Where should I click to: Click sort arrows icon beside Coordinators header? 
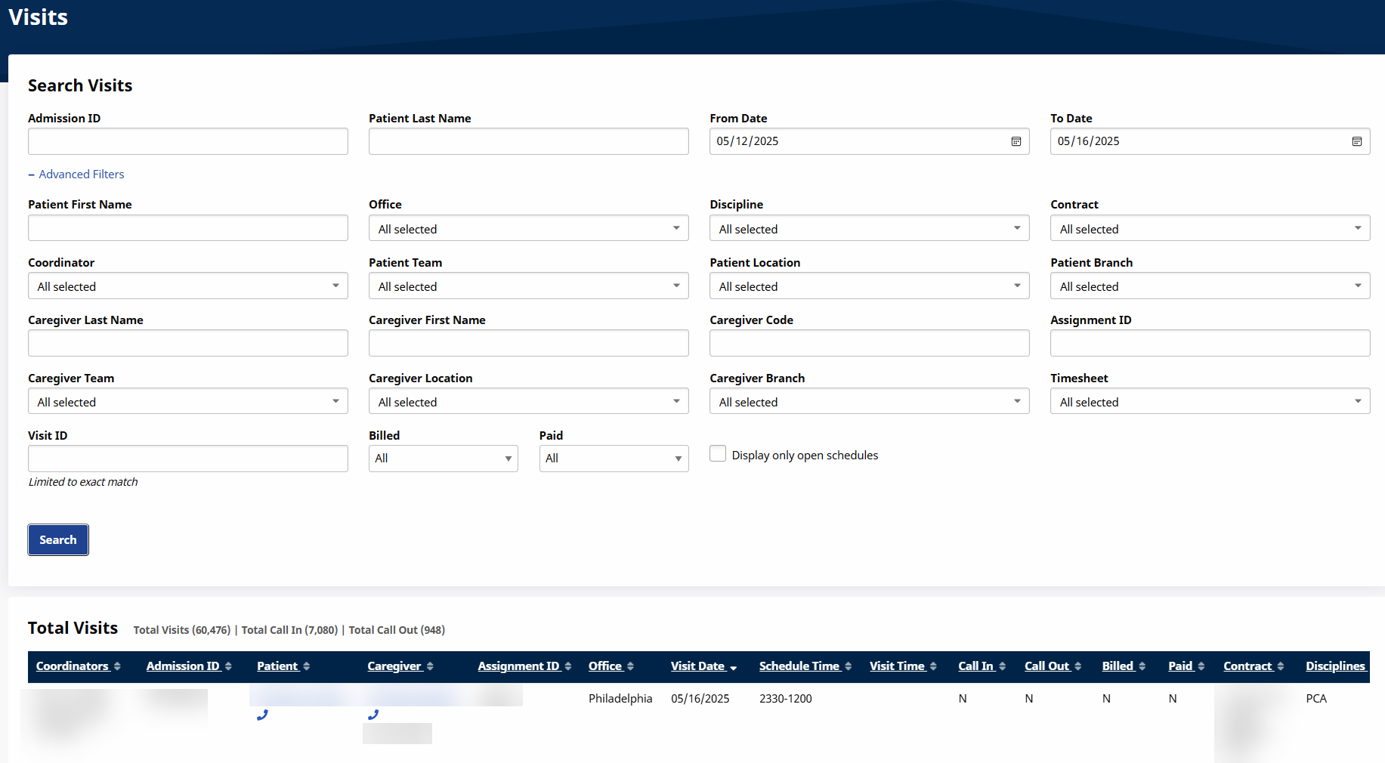click(117, 666)
